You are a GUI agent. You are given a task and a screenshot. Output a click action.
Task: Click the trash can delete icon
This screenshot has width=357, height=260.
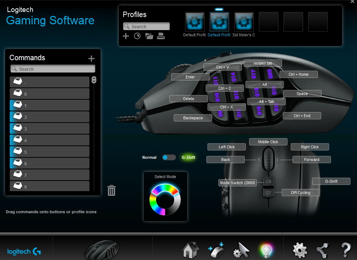(112, 190)
